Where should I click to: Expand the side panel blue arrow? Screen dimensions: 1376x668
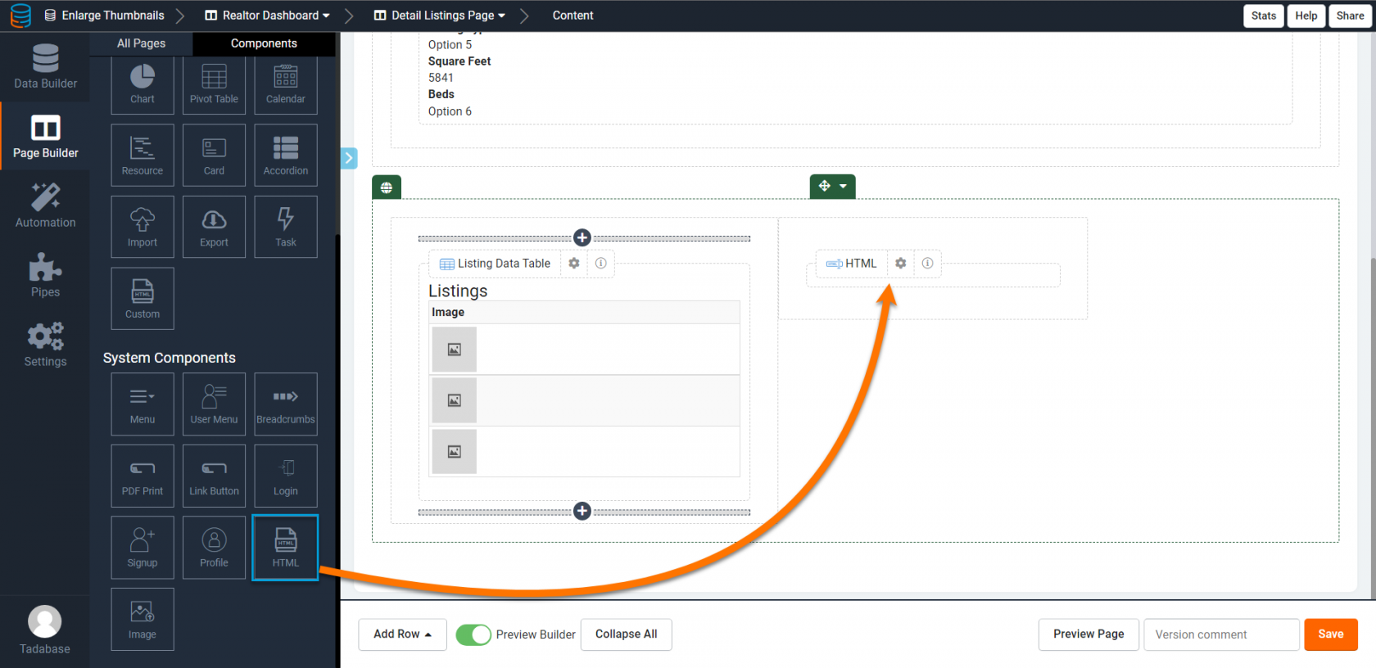point(349,158)
